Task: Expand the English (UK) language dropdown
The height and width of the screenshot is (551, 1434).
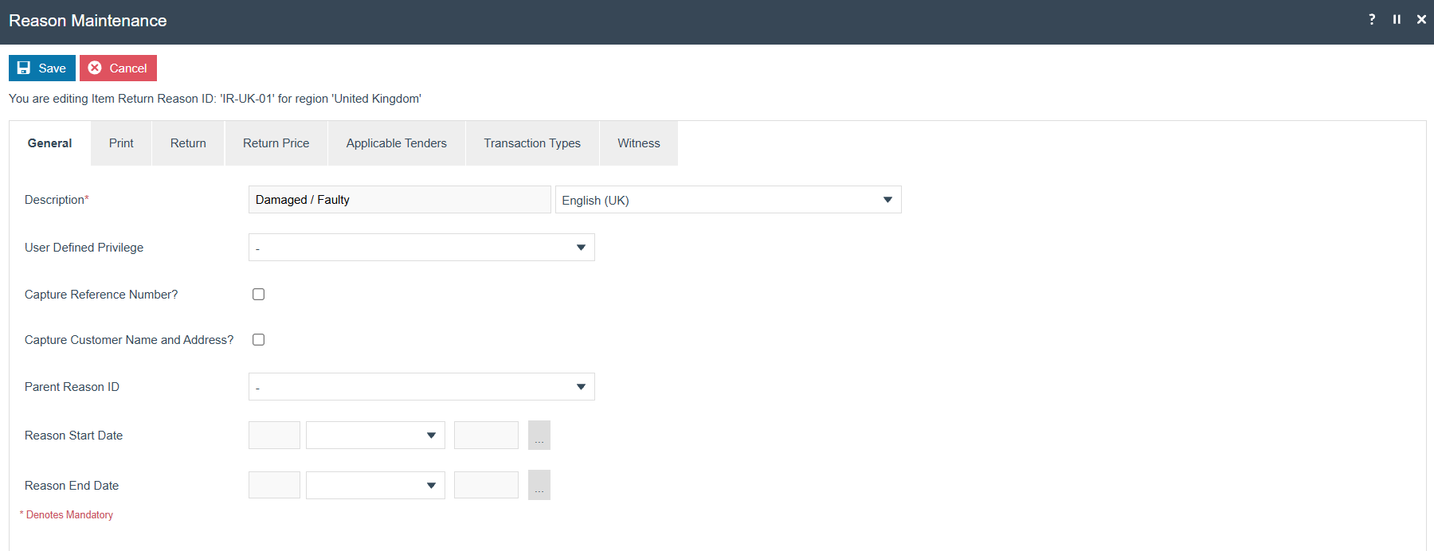Action: click(x=728, y=200)
